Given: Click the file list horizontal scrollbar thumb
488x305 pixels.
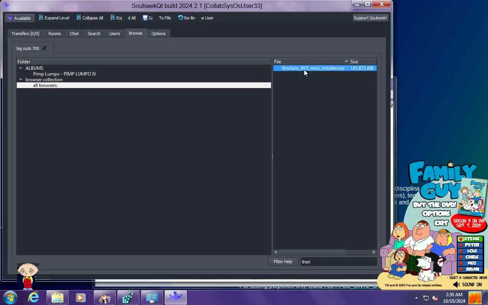Looking at the screenshot, I should point(312,252).
